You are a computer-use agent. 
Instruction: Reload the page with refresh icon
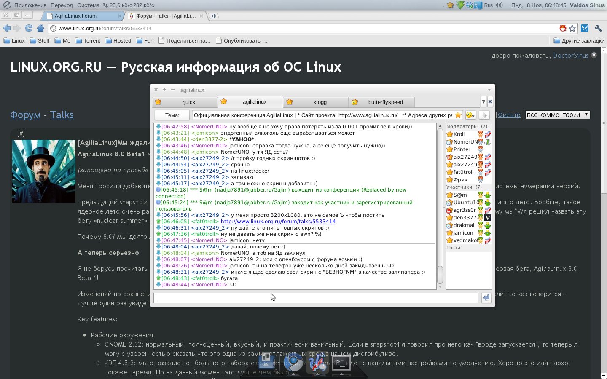tap(29, 28)
